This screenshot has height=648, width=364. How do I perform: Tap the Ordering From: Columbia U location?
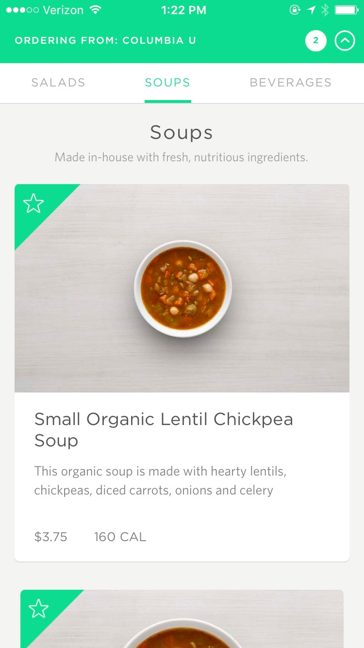(x=105, y=41)
